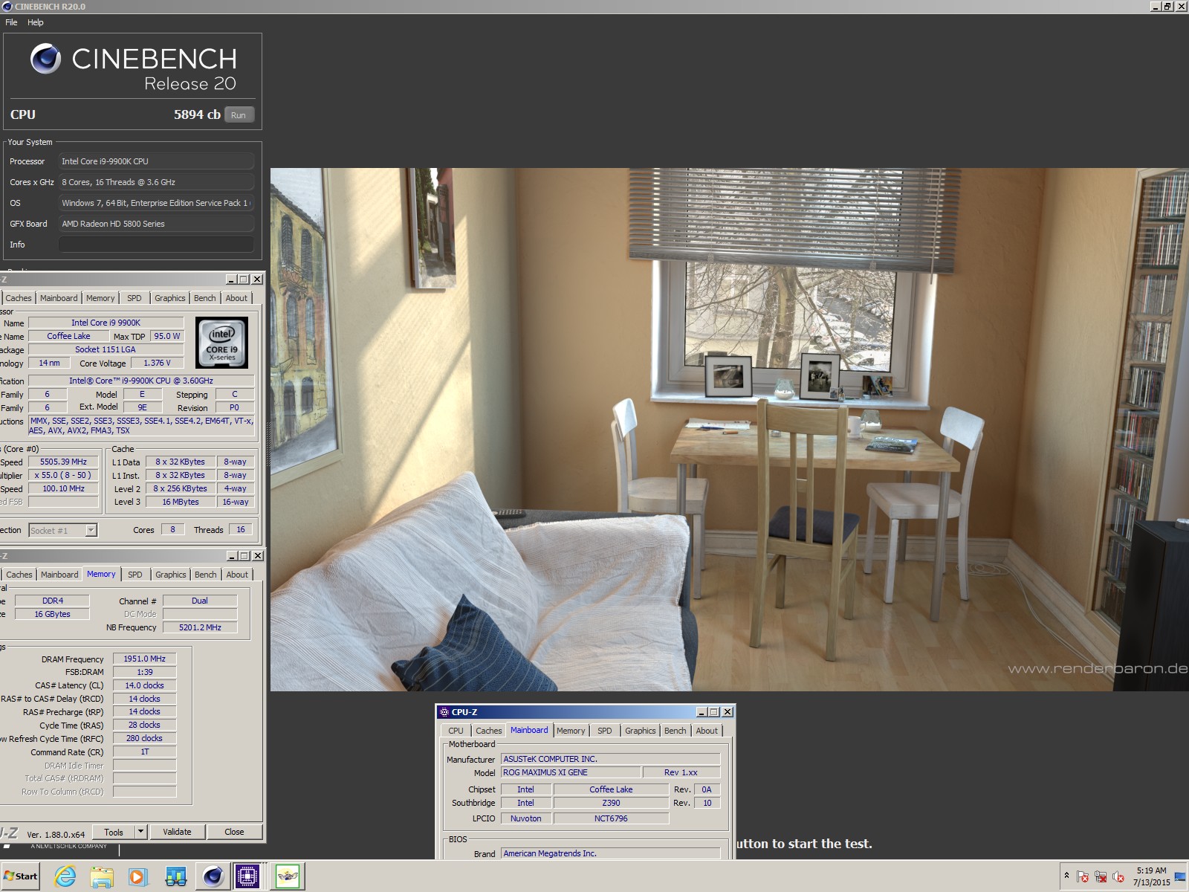Click the Show desktop icon by the clock

[x=1180, y=876]
